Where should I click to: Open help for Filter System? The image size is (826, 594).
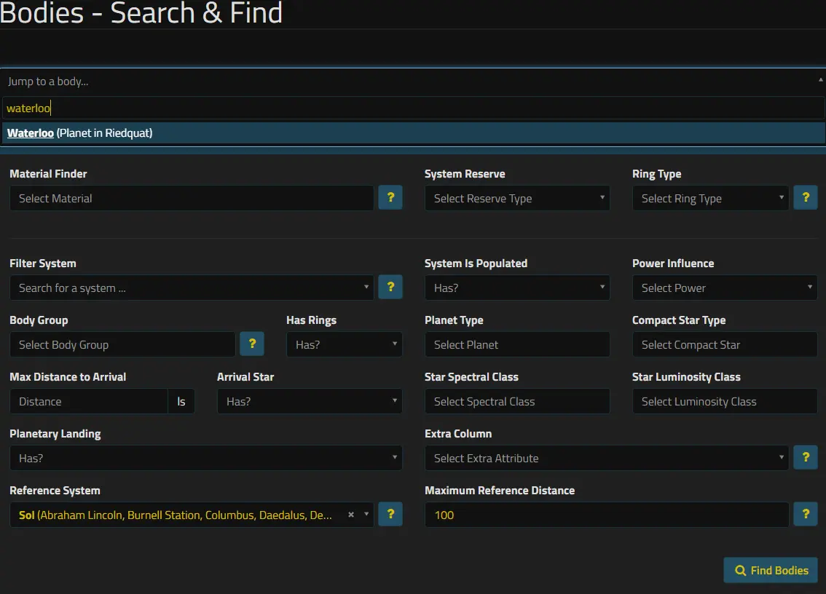390,287
